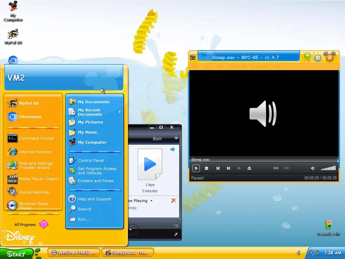Click the Start button on the taskbar
345x259 pixels.
tap(17, 254)
